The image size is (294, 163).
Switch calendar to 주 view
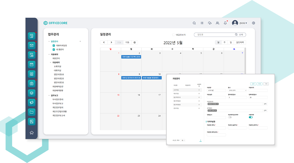tap(224, 42)
